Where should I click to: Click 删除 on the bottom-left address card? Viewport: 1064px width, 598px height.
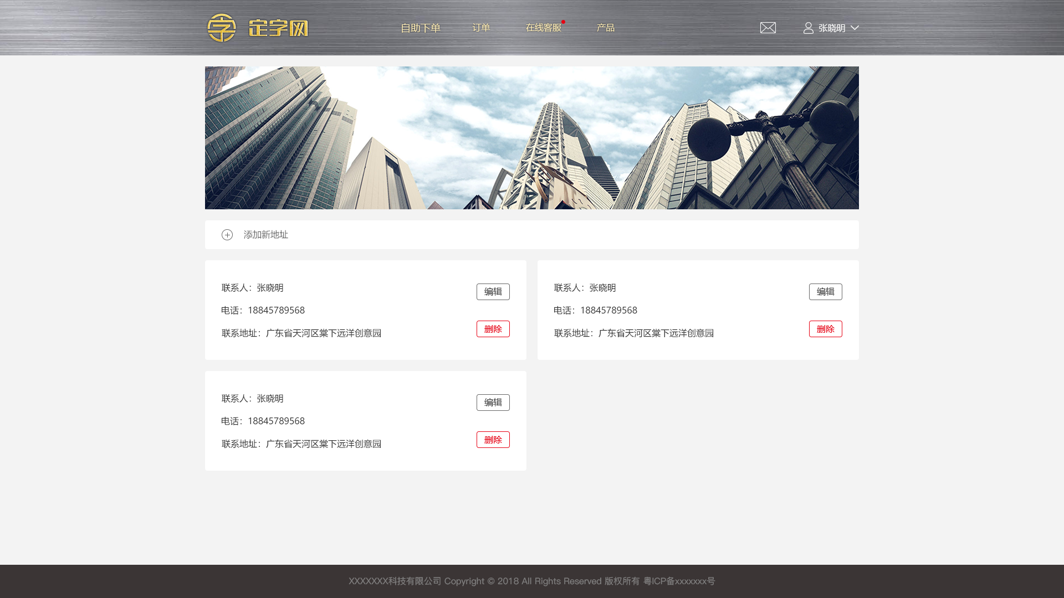point(493,440)
